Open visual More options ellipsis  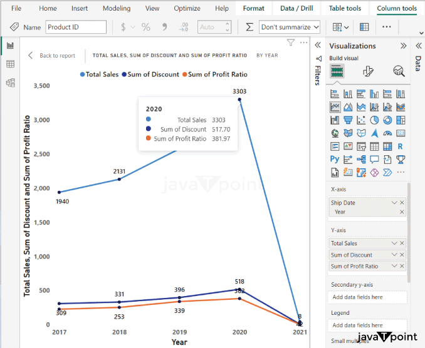pos(304,43)
